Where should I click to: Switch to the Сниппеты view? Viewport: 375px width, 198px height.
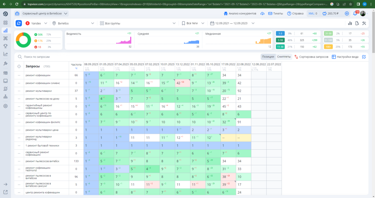pos(284,57)
